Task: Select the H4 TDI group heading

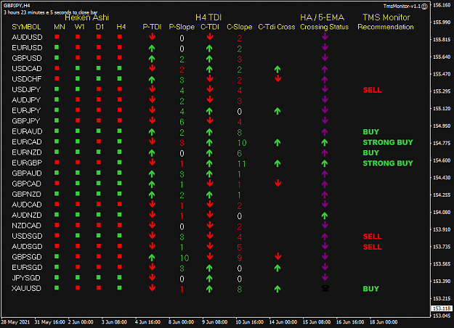Action: coord(208,17)
